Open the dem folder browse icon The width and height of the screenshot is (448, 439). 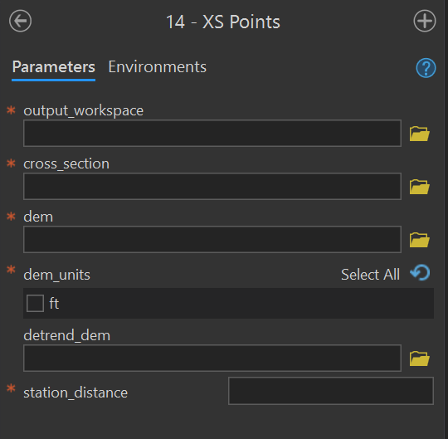point(420,240)
